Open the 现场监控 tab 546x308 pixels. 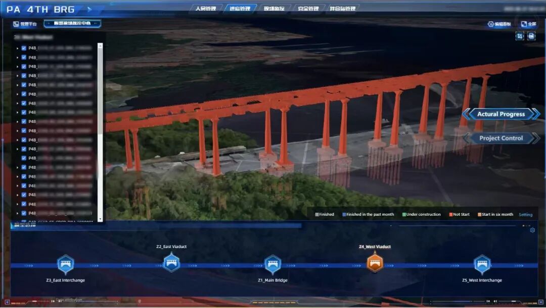click(274, 9)
